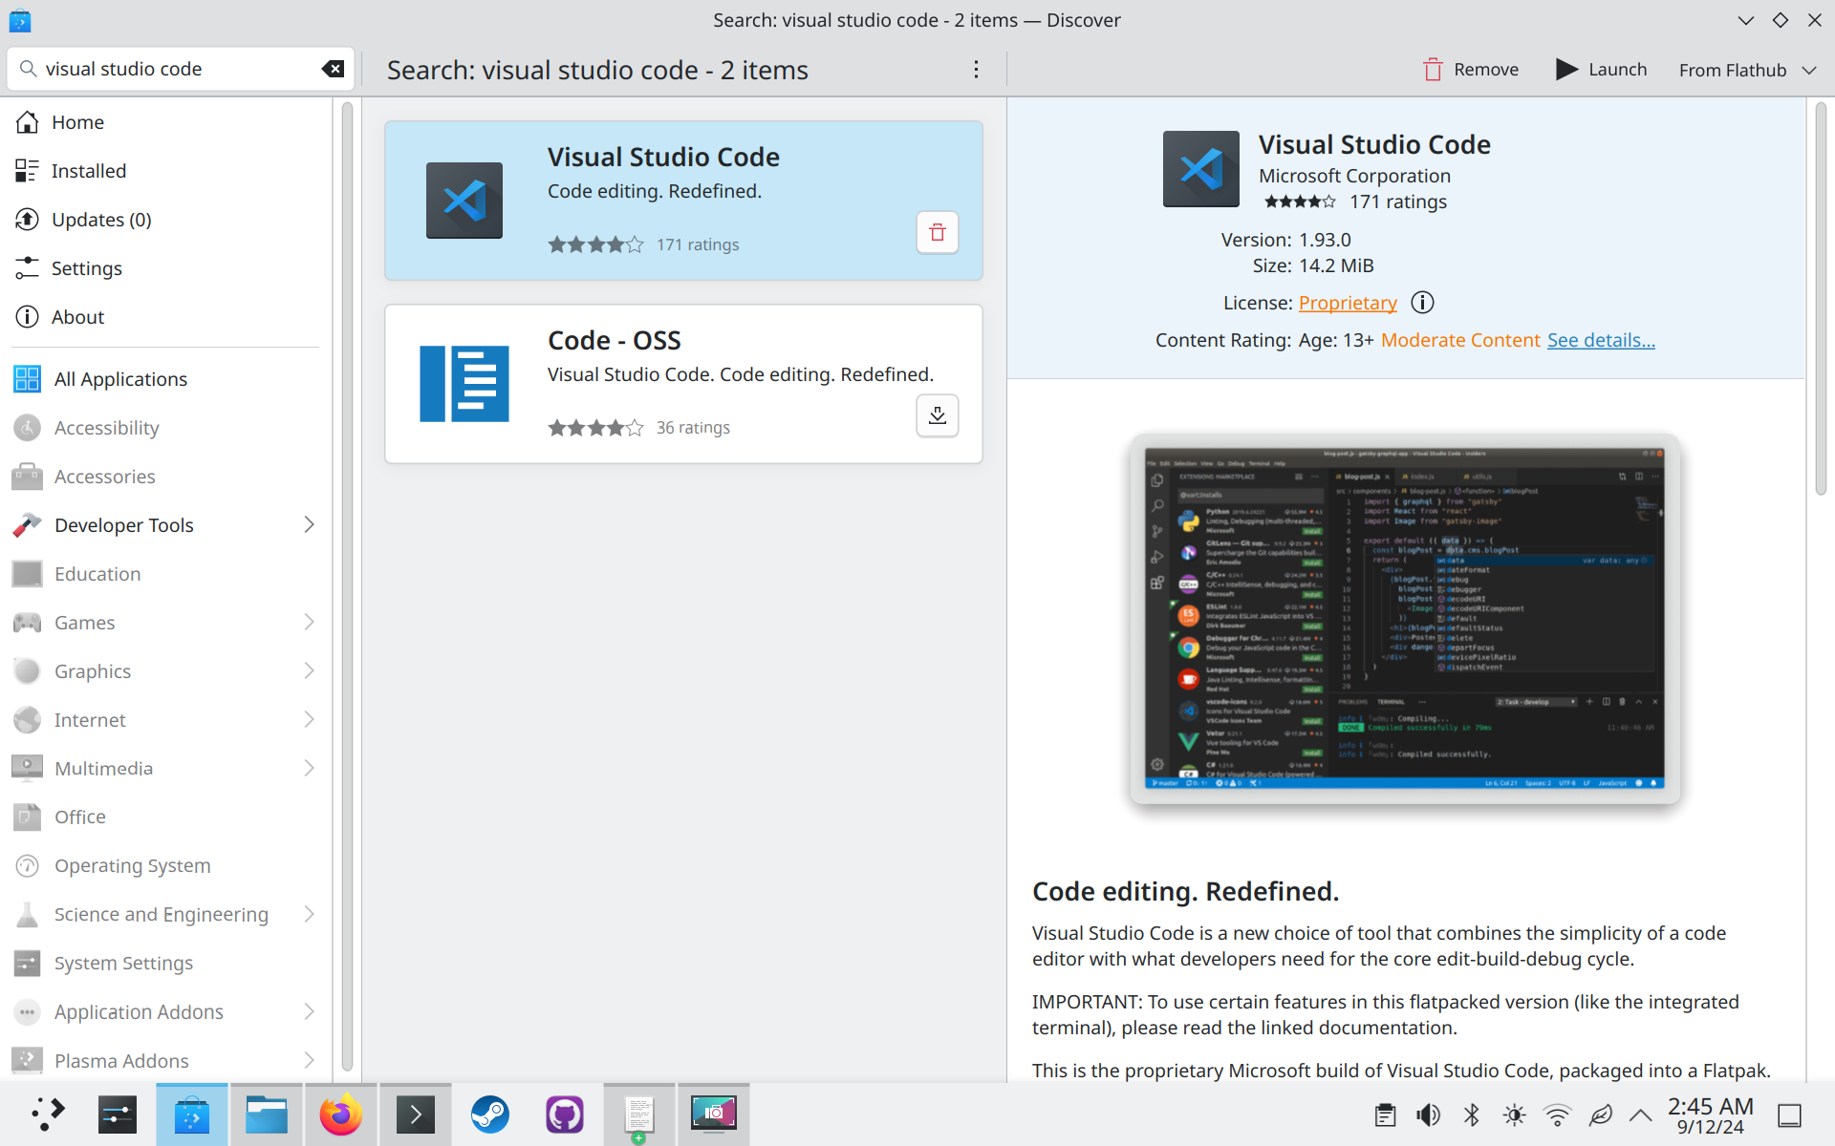Open Bluetooth tray icon
The width and height of the screenshot is (1835, 1146).
pyautogui.click(x=1472, y=1114)
